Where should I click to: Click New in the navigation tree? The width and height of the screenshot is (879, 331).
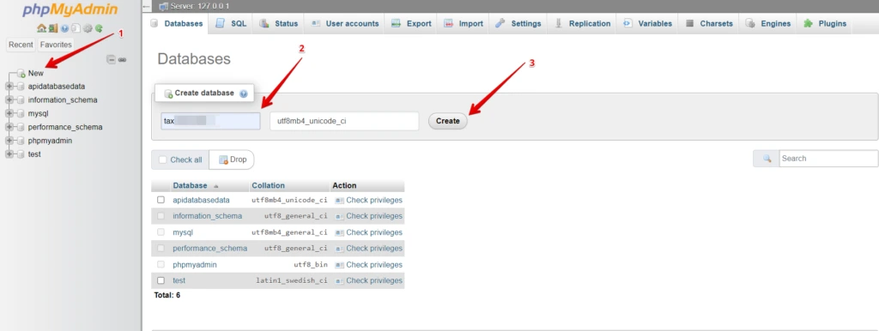[36, 73]
